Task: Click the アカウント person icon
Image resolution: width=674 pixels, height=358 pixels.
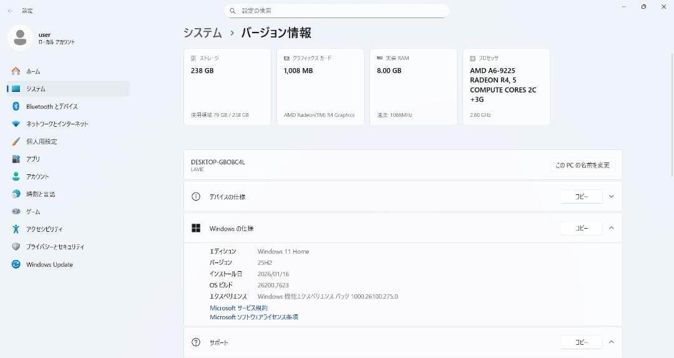Action: (x=16, y=176)
